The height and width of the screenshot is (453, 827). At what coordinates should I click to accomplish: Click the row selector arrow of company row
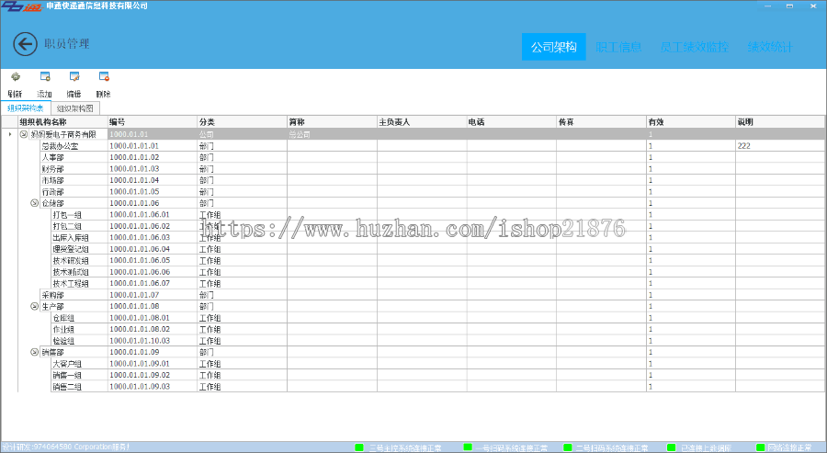(9, 134)
